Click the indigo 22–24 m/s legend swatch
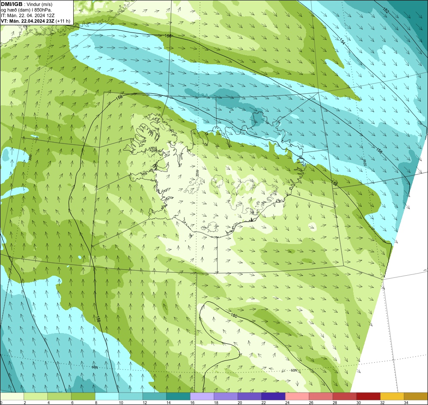 coord(273,396)
